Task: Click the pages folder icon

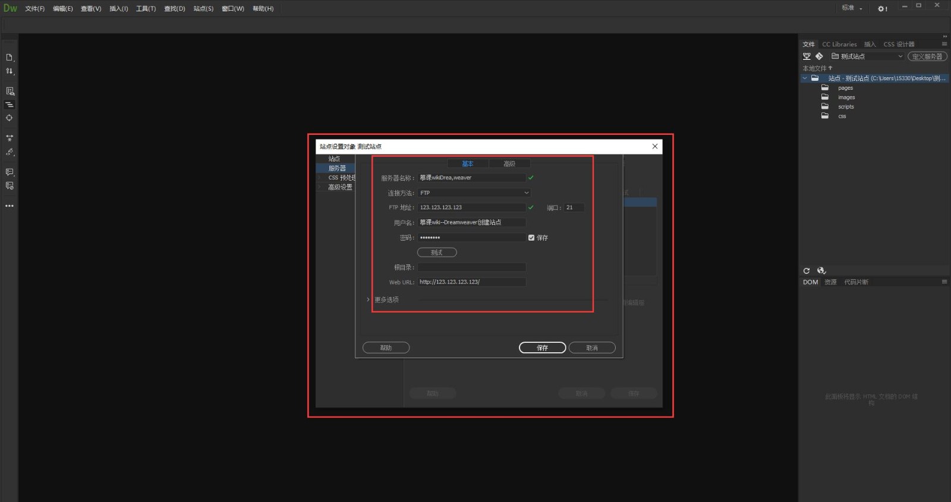Action: [825, 87]
